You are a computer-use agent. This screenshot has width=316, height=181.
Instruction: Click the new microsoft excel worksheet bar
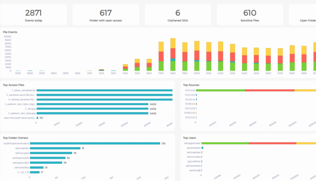(x=37, y=118)
